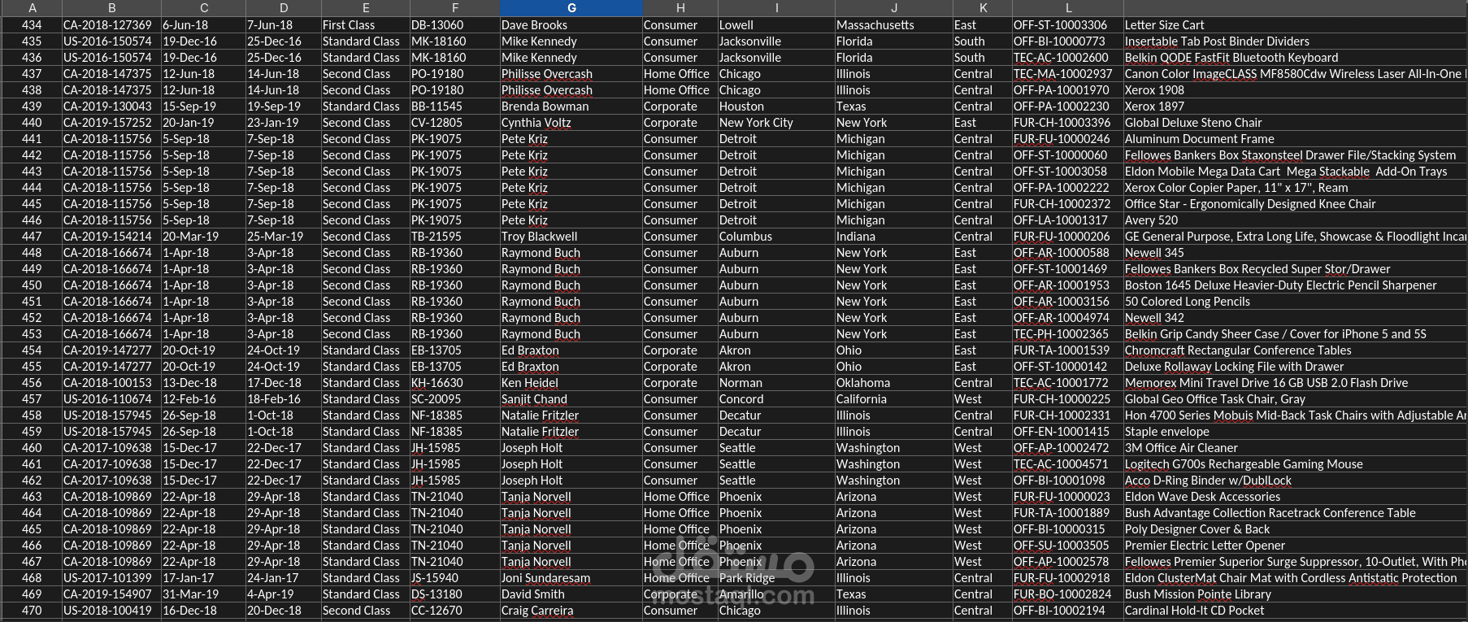1468x622 pixels.
Task: Click the column K header
Action: tap(982, 8)
